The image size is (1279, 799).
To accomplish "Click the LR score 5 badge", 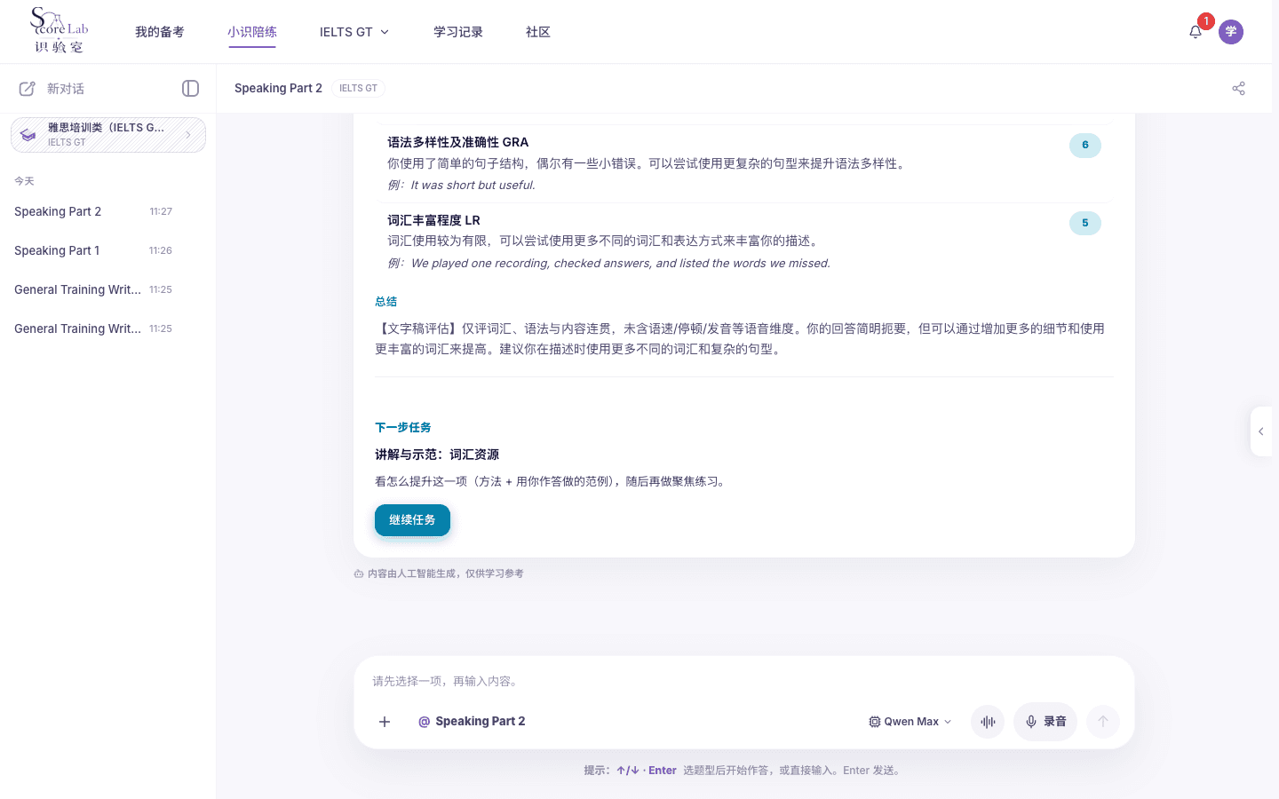I will (x=1085, y=224).
